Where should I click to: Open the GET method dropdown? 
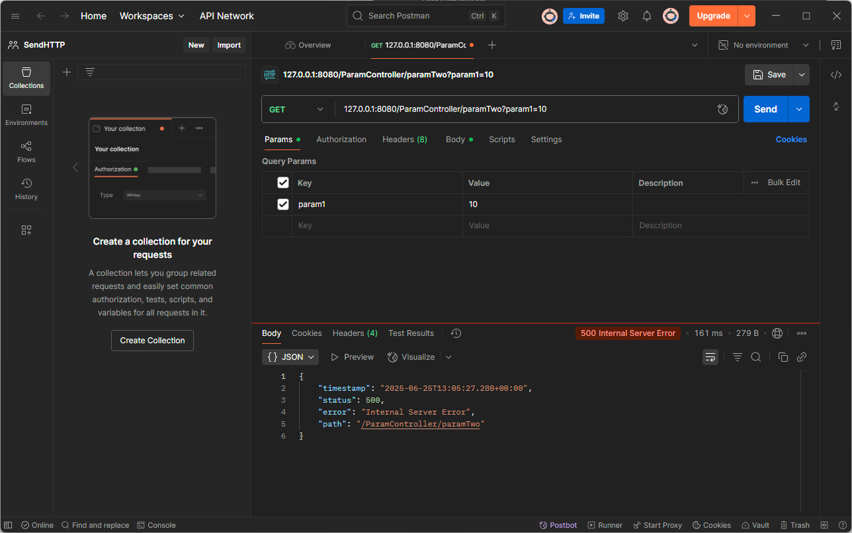[x=296, y=109]
